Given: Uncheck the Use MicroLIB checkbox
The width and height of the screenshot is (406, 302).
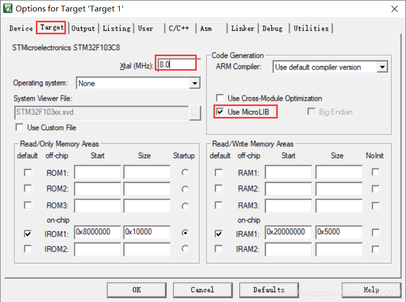Looking at the screenshot, I should click(220, 112).
